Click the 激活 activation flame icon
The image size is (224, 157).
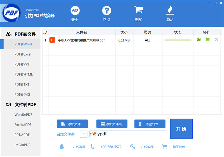170,10
